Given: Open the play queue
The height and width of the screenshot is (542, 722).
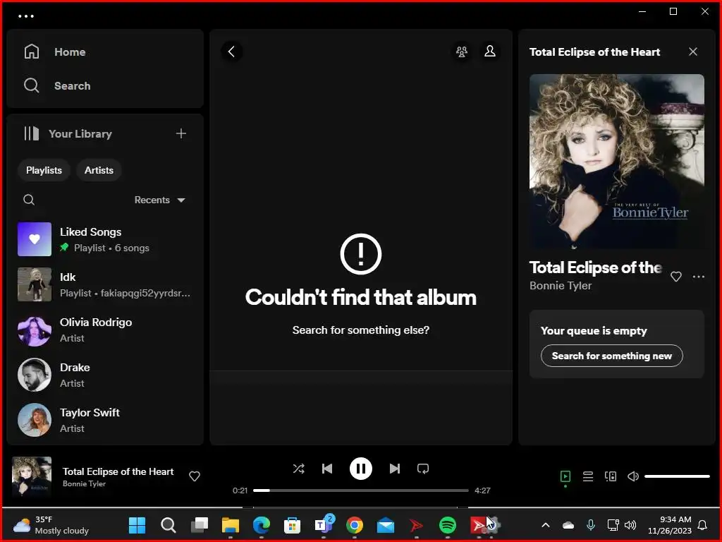Looking at the screenshot, I should 588,476.
